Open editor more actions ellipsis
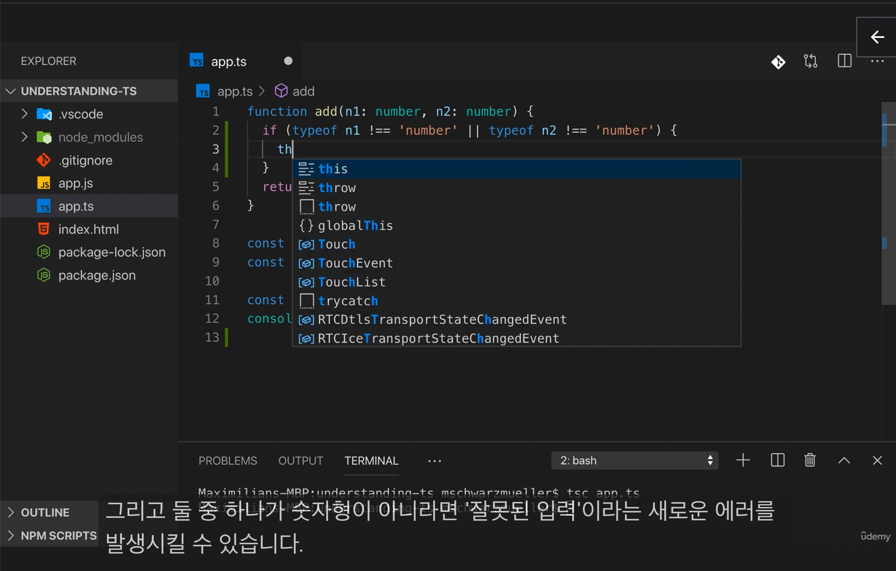Viewport: 896px width, 571px height. [x=877, y=61]
